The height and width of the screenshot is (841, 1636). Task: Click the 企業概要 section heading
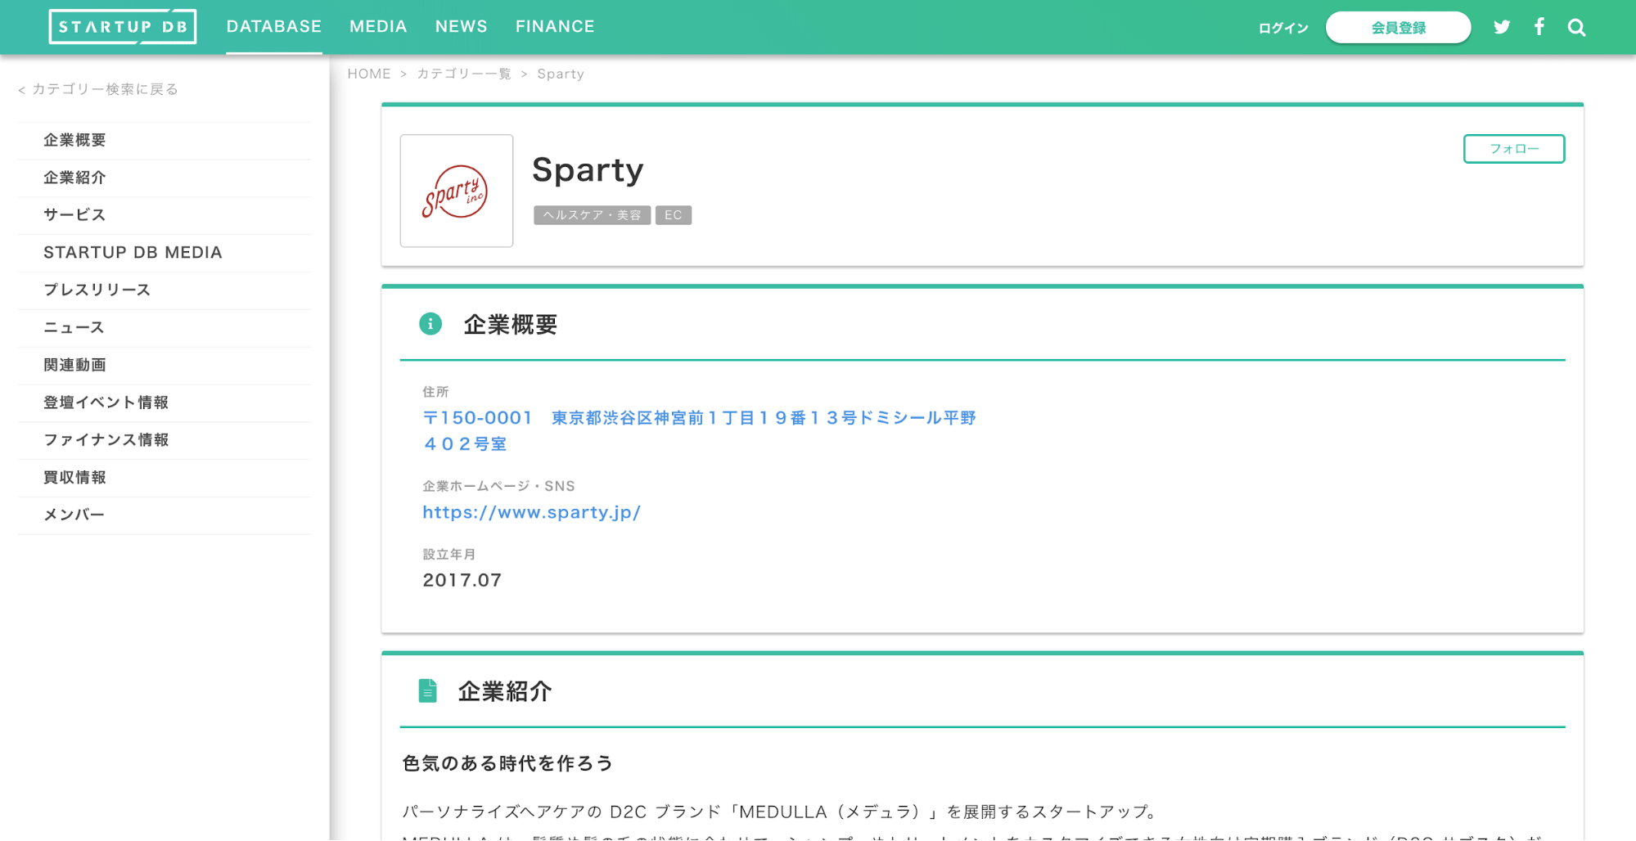coord(511,325)
